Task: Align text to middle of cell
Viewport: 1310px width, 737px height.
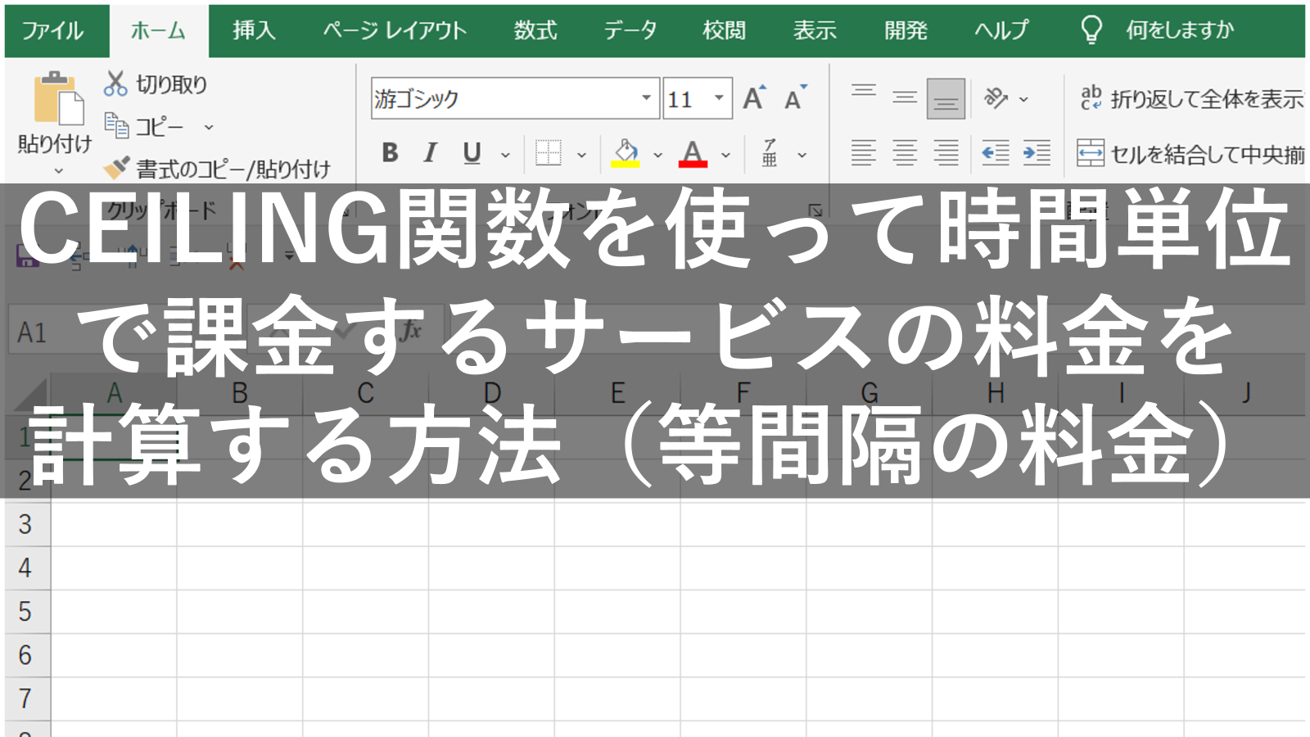Action: click(x=905, y=98)
